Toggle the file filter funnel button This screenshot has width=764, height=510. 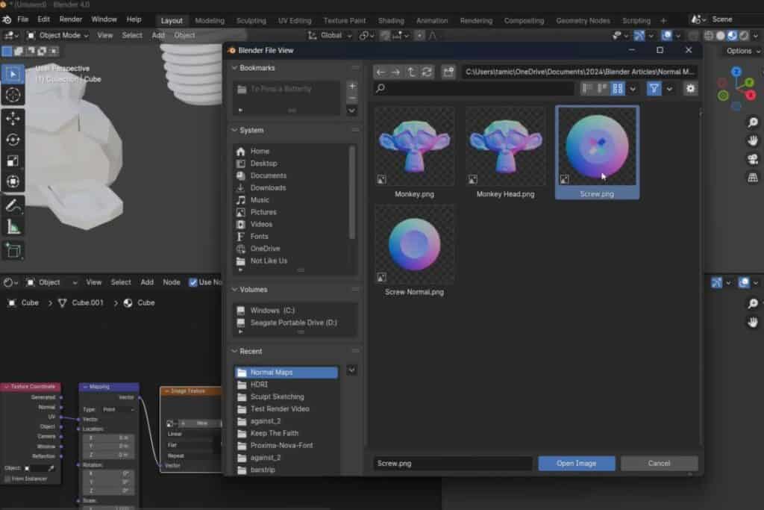[x=654, y=88]
